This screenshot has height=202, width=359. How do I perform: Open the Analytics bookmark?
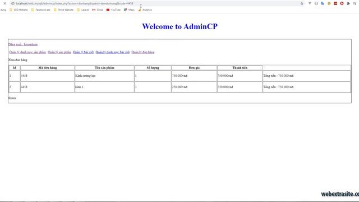click(x=145, y=10)
